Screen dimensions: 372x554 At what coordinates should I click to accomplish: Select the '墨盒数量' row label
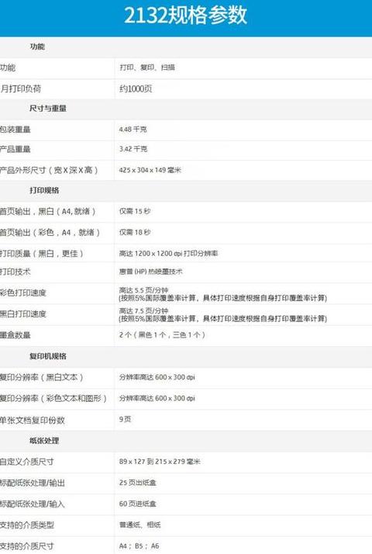tap(15, 335)
